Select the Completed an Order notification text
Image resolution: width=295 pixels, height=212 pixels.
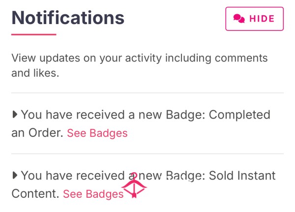tap(141, 123)
